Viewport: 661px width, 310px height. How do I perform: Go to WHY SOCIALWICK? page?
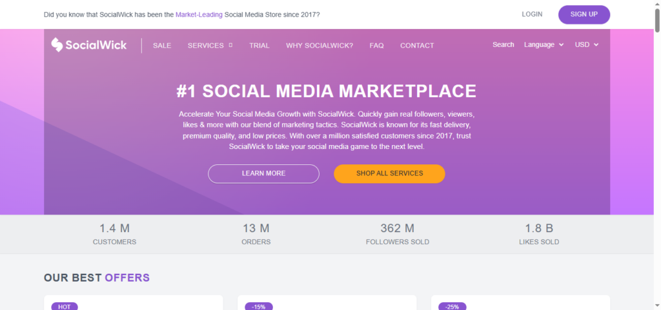(x=320, y=45)
